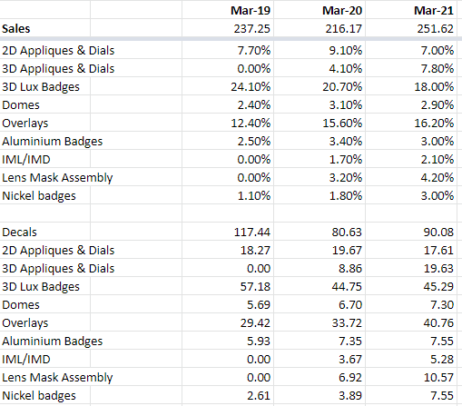The height and width of the screenshot is (406, 462).
Task: Select the cell showing 80.63
Action: (319, 232)
